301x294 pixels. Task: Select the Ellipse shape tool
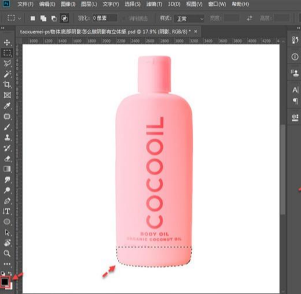7,221
